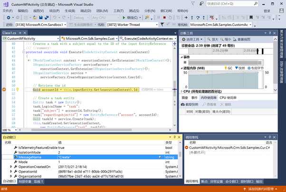286x192 pixels.
Task: Open the menu ending in (D)
Action: [86, 11]
